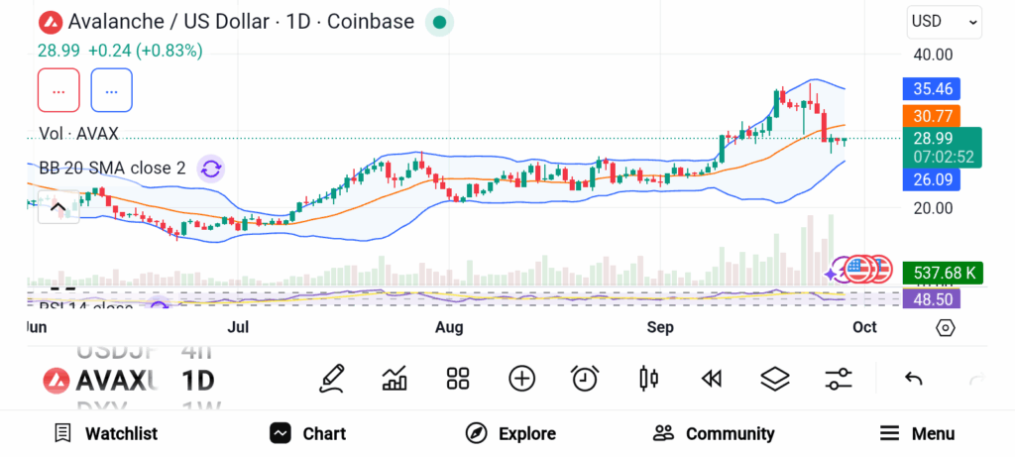Open chart settings sliders icon
1015x457 pixels.
click(839, 378)
